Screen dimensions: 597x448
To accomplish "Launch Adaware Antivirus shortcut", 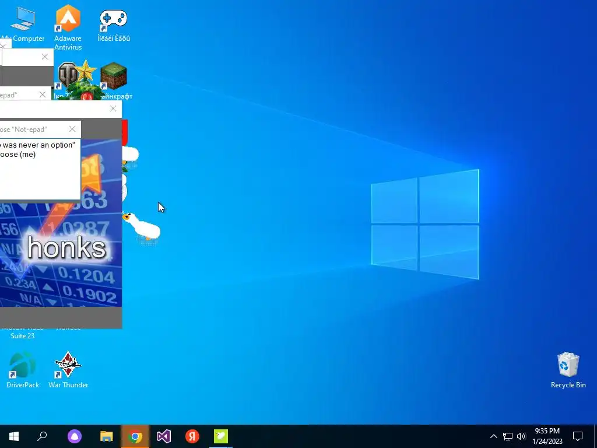I will 68,27.
